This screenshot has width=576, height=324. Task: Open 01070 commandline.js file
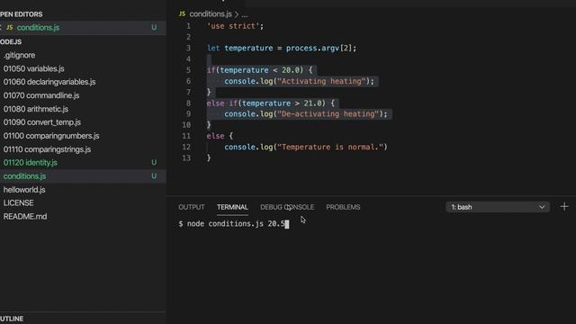tap(41, 95)
